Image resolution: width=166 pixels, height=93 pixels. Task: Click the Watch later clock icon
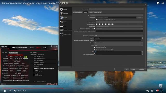pyautogui.click(x=158, y=3)
